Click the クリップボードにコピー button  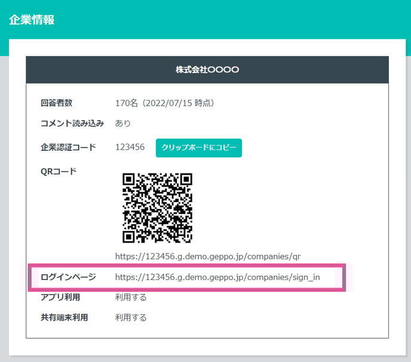coord(198,147)
